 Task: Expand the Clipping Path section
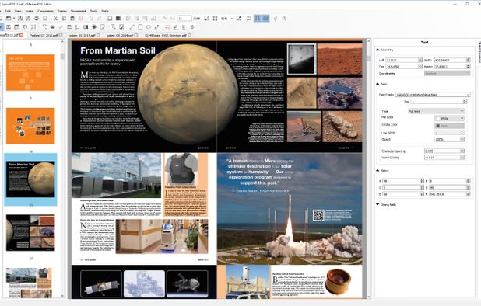[377, 204]
